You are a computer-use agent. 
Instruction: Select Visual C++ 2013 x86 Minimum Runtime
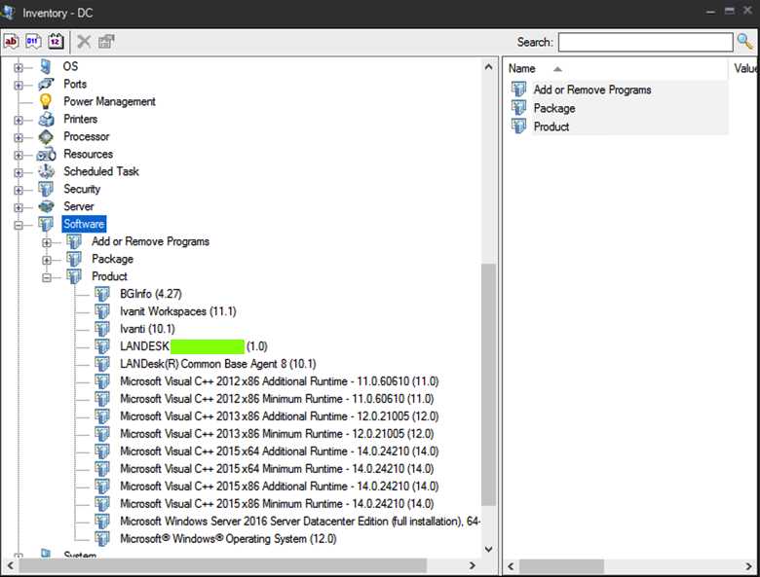point(277,434)
